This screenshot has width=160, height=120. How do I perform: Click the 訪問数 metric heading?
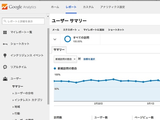[58, 117]
